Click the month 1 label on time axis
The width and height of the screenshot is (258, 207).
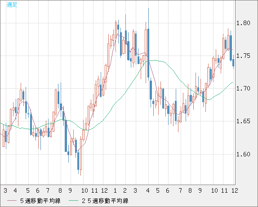pos(115,190)
